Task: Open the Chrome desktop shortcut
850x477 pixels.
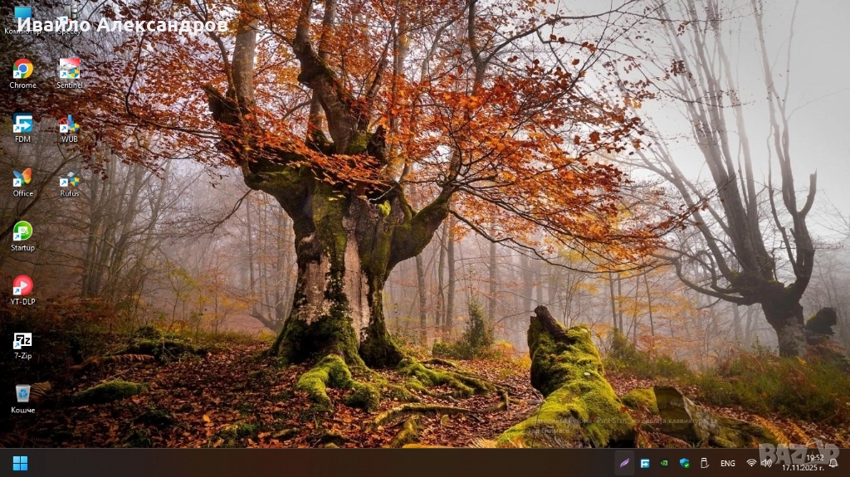Action: pos(22,70)
